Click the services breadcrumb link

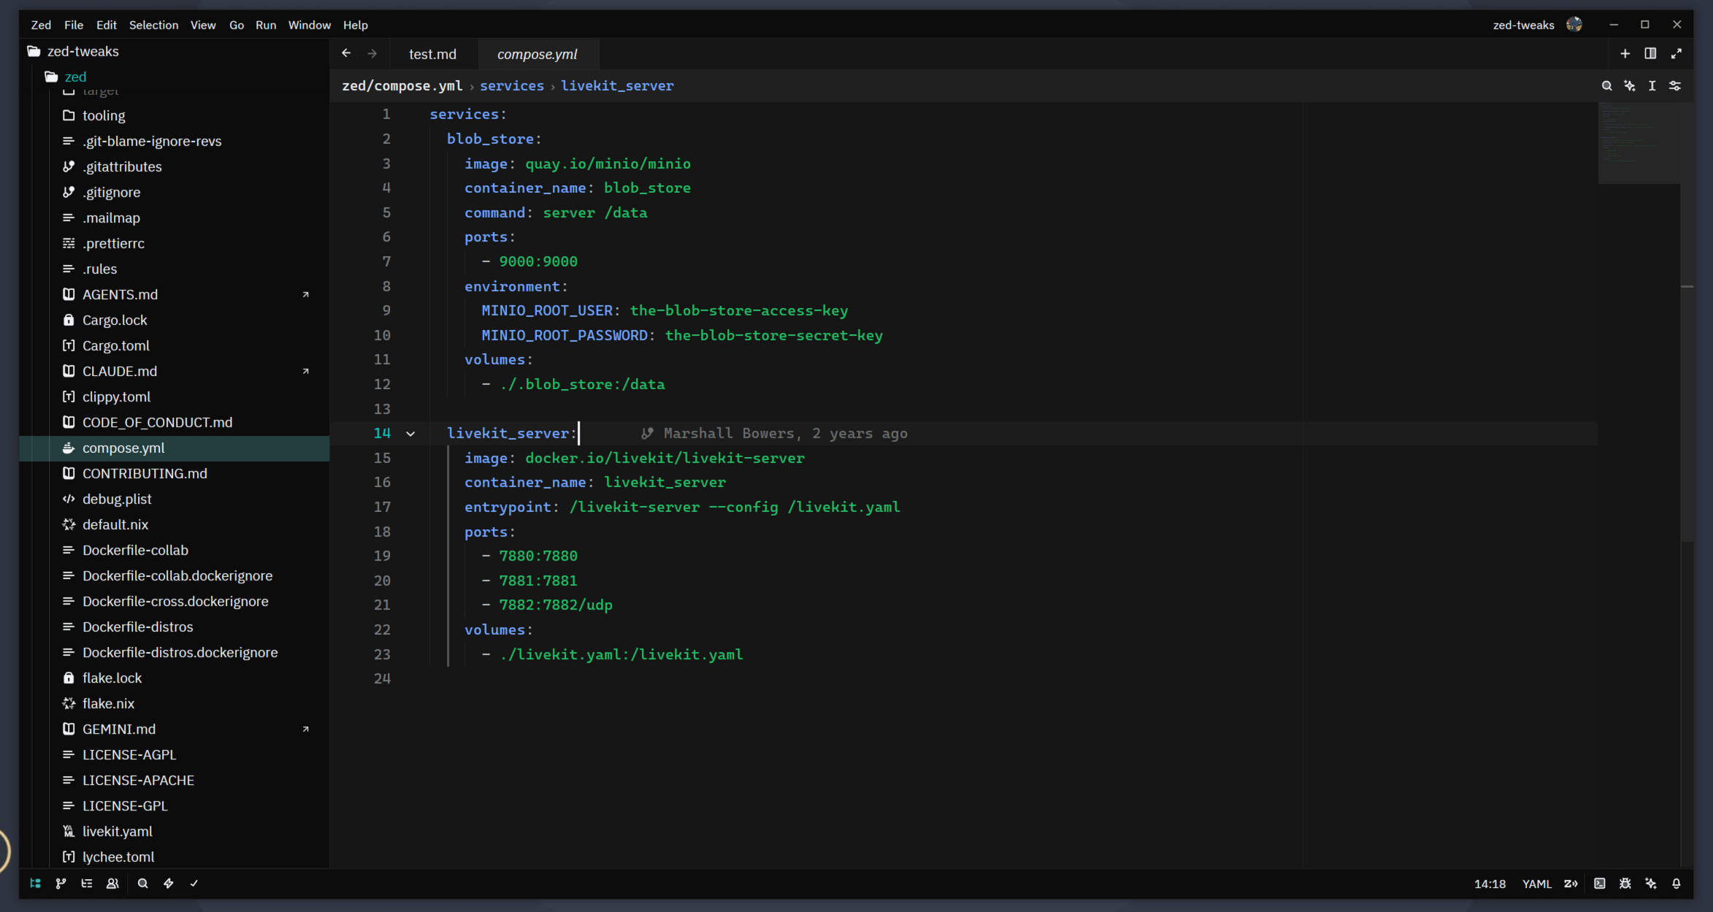coord(511,86)
